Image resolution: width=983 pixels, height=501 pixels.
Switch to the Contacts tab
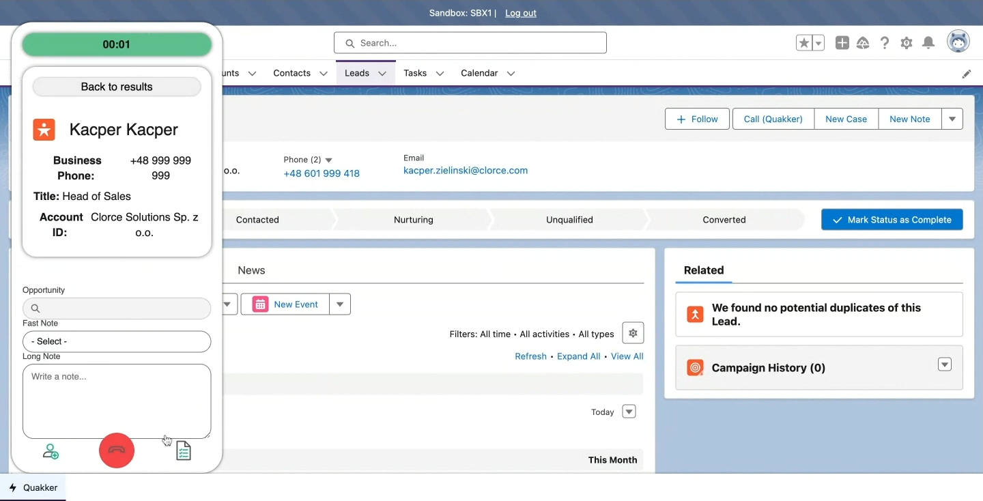pyautogui.click(x=292, y=73)
